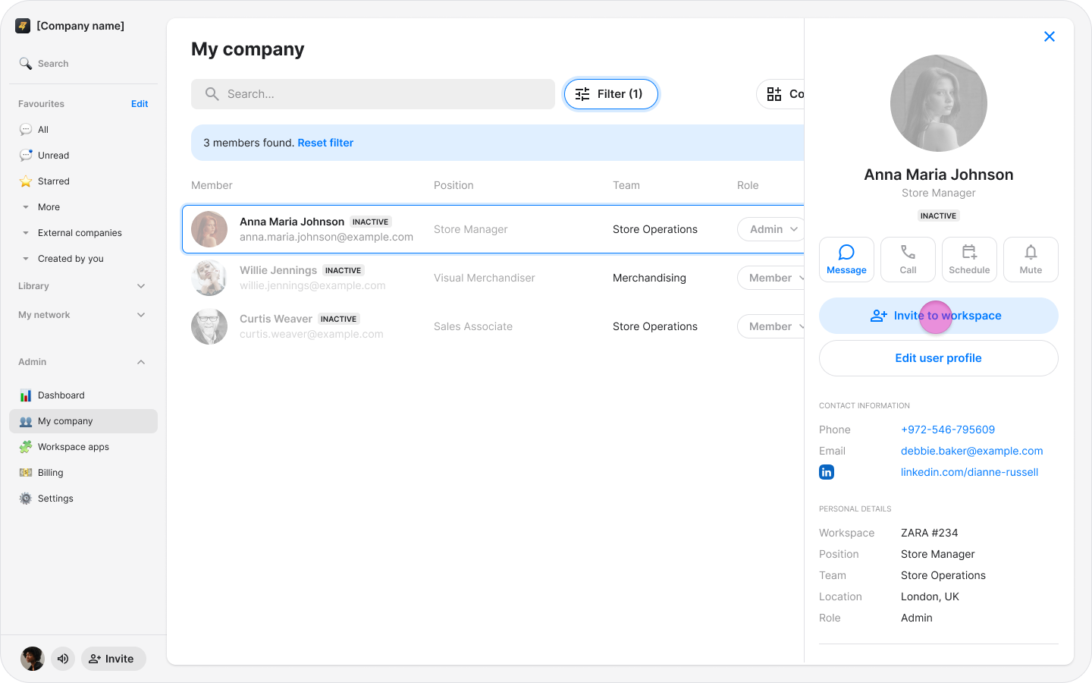Image resolution: width=1092 pixels, height=683 pixels.
Task: Collapse the Admin section
Action: pos(83,362)
